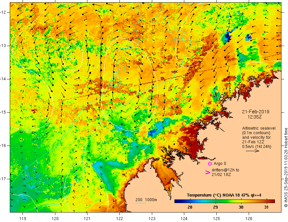Click the Temperature (°C) NOAA 18 title
The height and width of the screenshot is (222, 288).
click(x=224, y=195)
